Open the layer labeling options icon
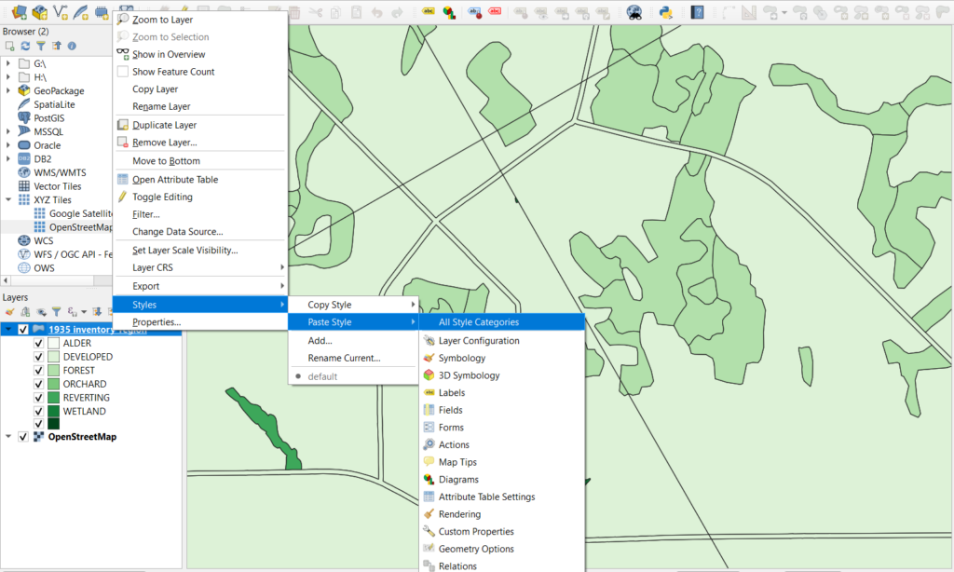Screen dimensions: 954x572 click(x=429, y=11)
